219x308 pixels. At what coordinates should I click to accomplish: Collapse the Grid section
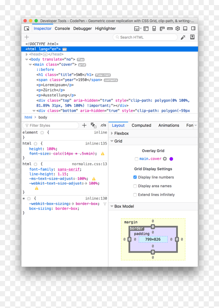[x=112, y=141]
